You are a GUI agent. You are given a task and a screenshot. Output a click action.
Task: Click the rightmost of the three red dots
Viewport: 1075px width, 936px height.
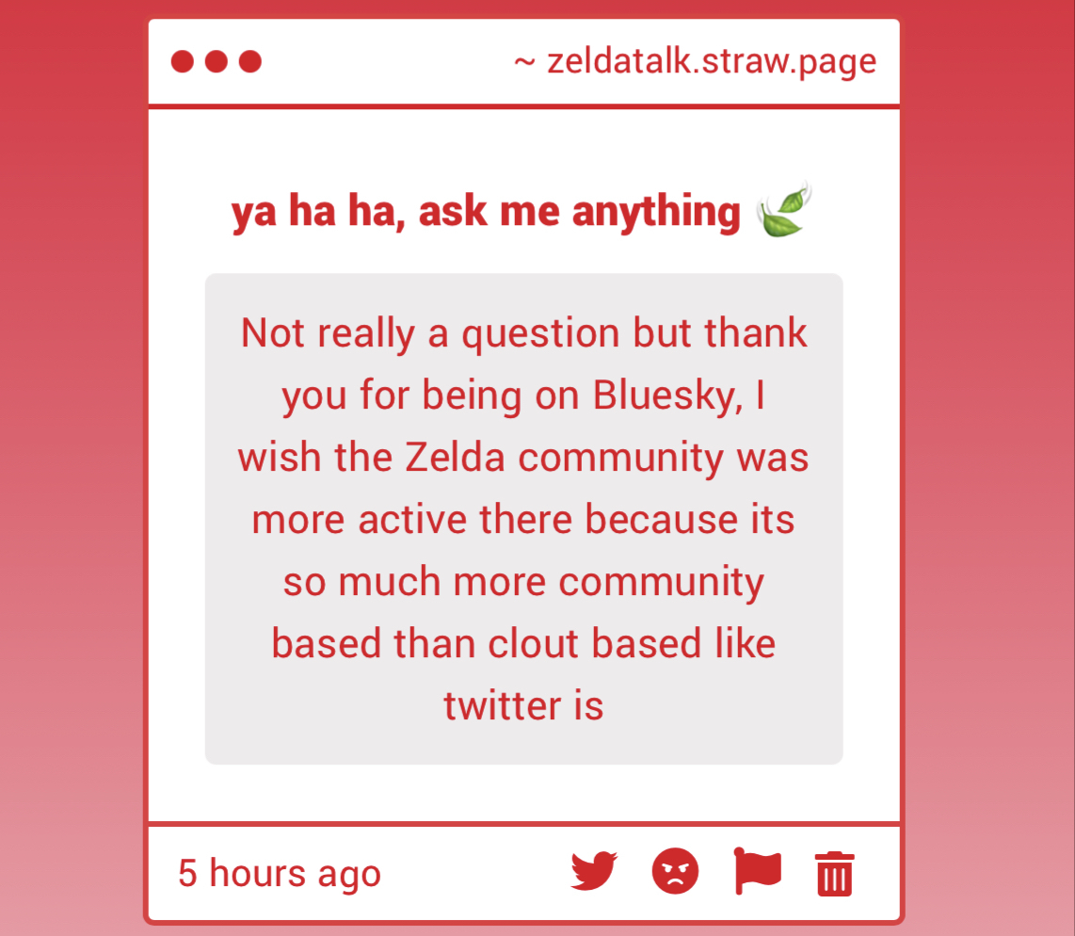pyautogui.click(x=249, y=62)
